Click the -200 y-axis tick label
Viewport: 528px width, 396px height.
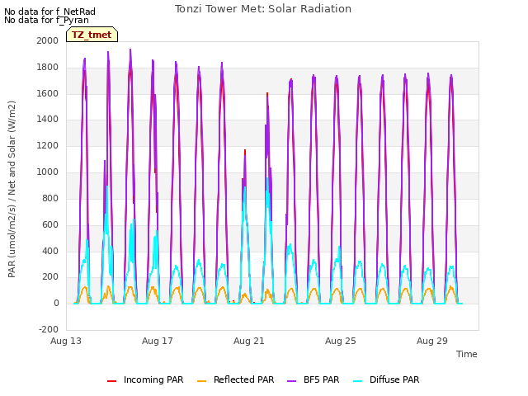[x=49, y=329]
